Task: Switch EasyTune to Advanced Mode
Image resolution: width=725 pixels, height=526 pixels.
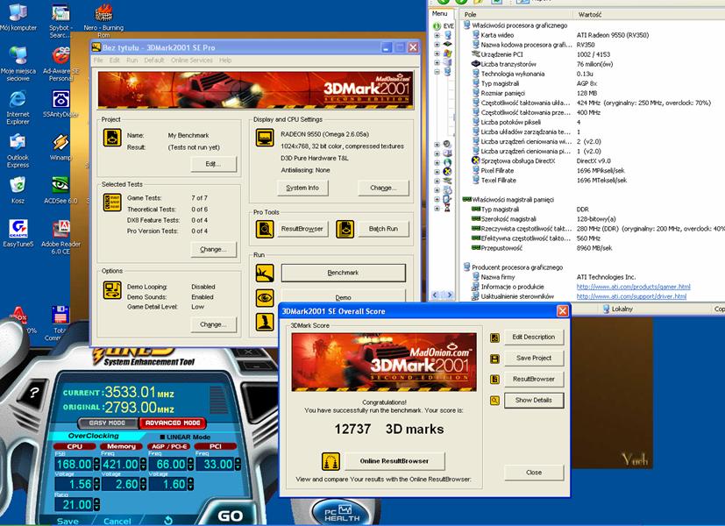Action: coord(173,423)
